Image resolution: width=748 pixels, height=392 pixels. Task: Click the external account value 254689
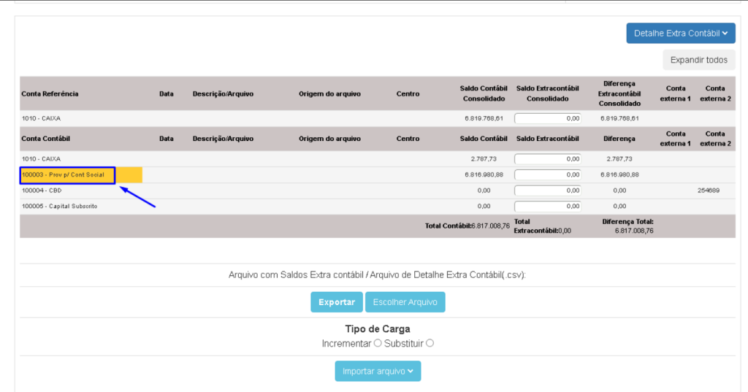709,191
